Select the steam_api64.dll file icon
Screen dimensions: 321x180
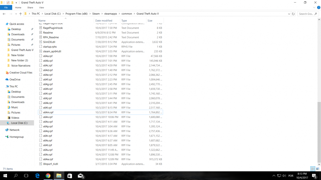tap(40, 51)
